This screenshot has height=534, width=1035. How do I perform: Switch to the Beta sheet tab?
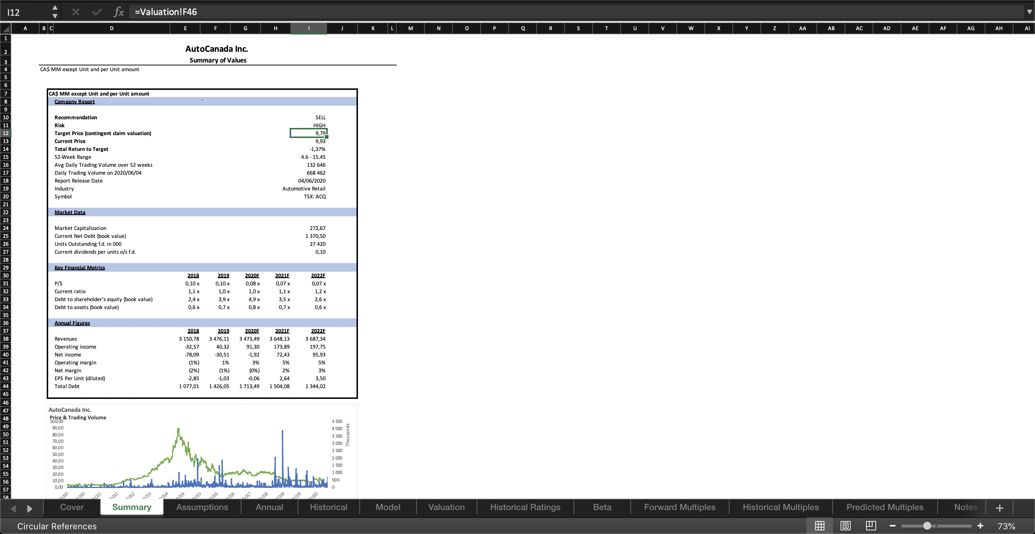pyautogui.click(x=602, y=507)
